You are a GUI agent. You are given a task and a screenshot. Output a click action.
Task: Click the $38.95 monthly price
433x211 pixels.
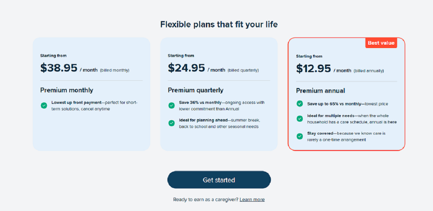pos(59,68)
